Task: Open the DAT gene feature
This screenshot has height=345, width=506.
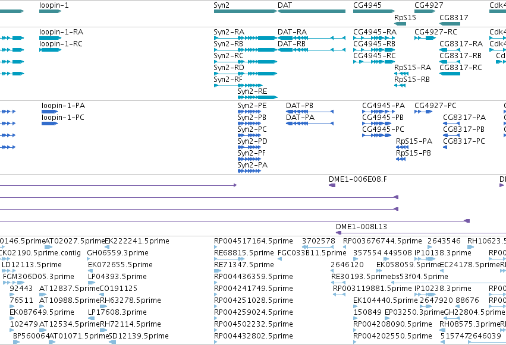Action: (x=312, y=11)
